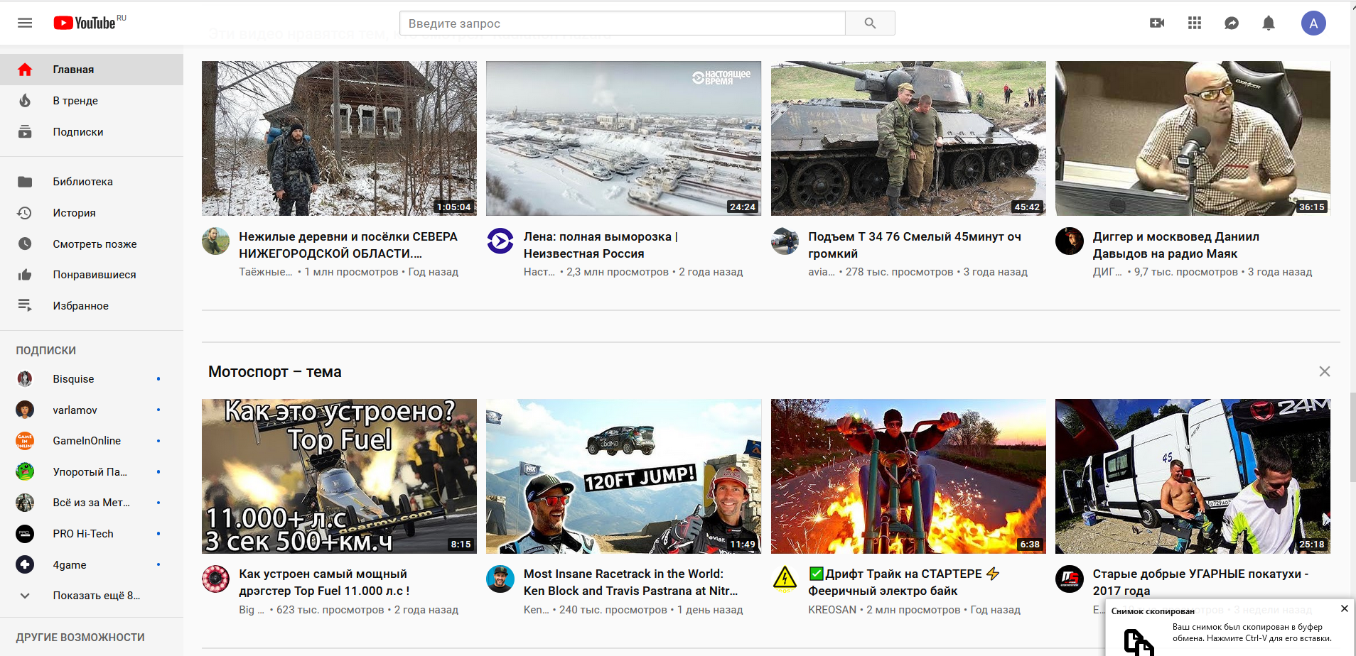Open История in sidebar
Image resolution: width=1356 pixels, height=656 pixels.
click(92, 213)
